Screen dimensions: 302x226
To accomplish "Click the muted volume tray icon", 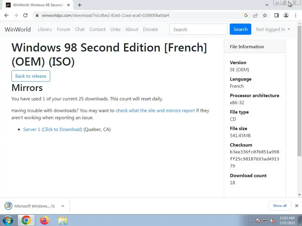I will (272, 221).
